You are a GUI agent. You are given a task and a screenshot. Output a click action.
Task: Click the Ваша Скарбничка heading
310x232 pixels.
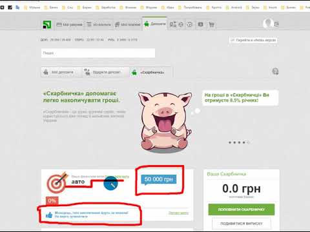coord(227,174)
